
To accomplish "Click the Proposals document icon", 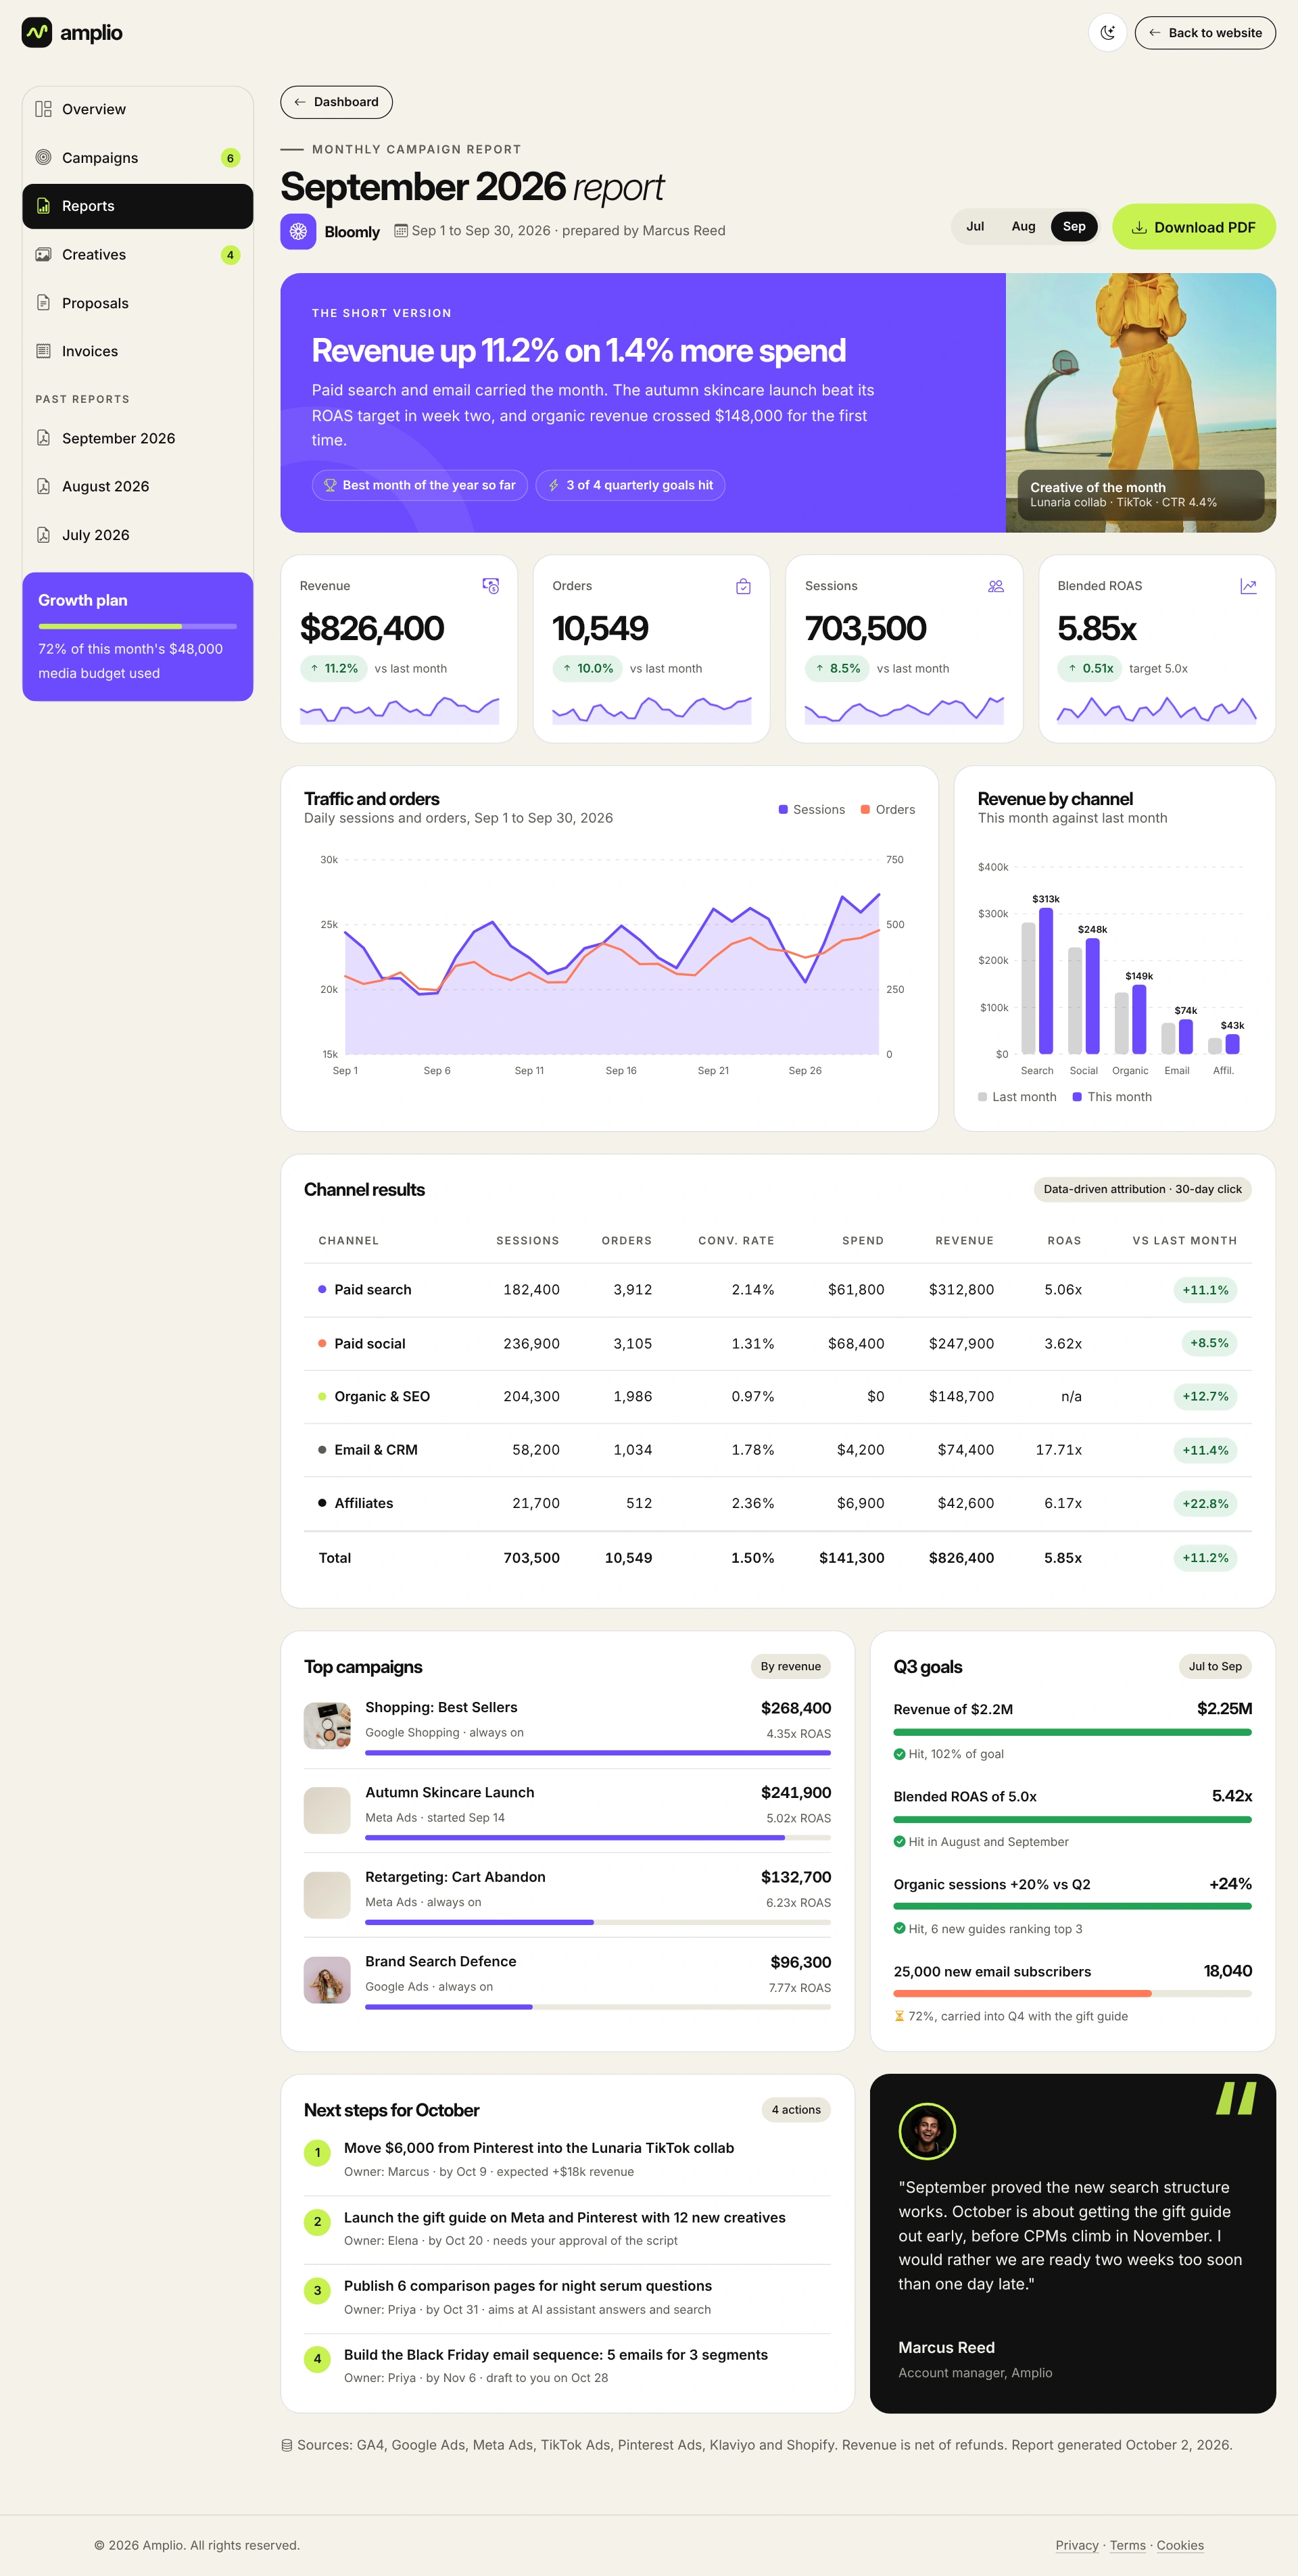I will point(43,303).
